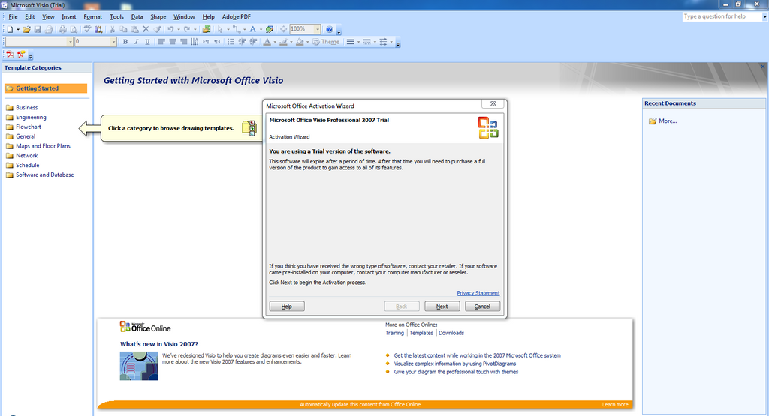Expand the Text tool dropdown arrow
Viewport: 769px width, 416px height.
coord(261,29)
